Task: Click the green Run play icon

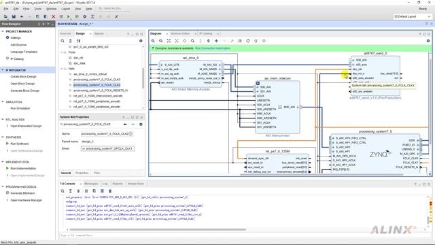Action: (69, 16)
